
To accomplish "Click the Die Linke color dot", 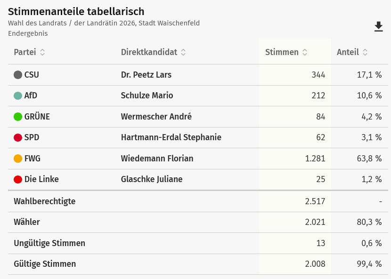I will (18, 179).
